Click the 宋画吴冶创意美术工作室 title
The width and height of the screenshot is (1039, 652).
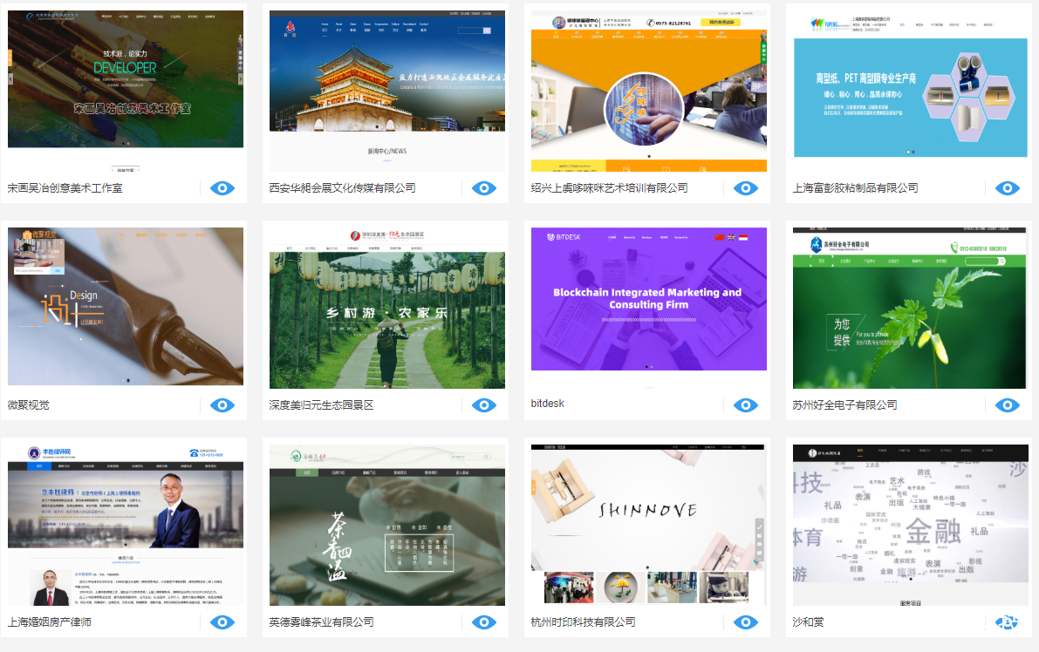click(65, 188)
